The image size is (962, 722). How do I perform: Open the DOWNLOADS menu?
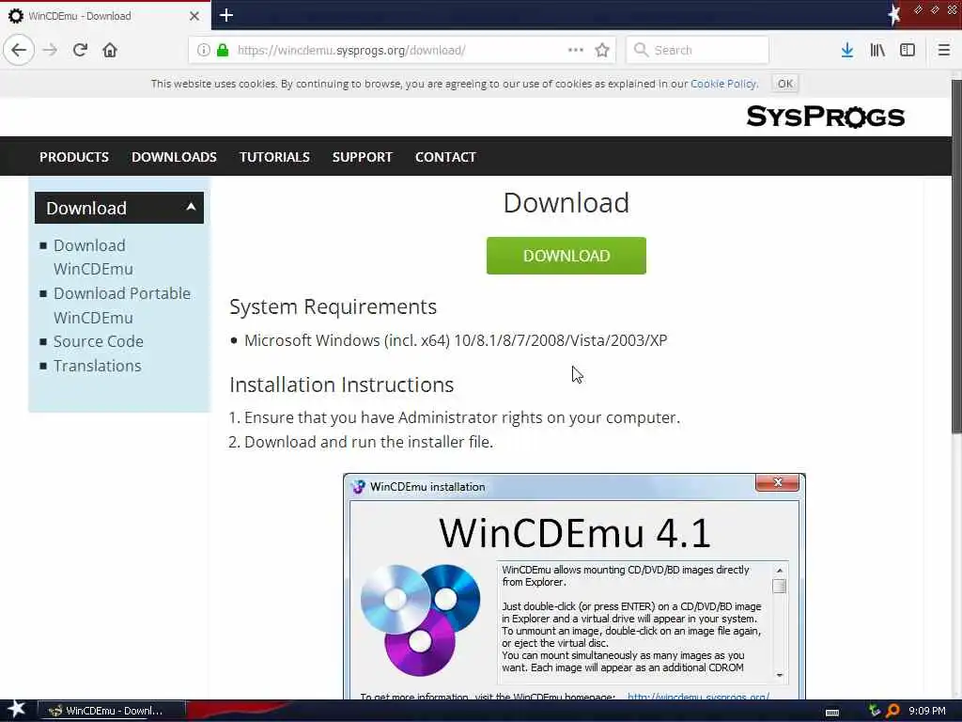[x=174, y=157]
